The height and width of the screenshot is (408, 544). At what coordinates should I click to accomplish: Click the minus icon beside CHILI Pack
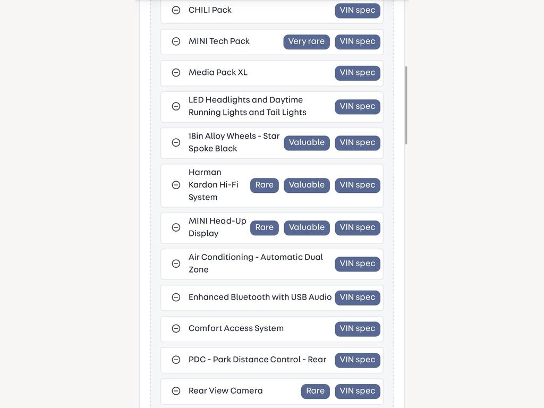[176, 10]
